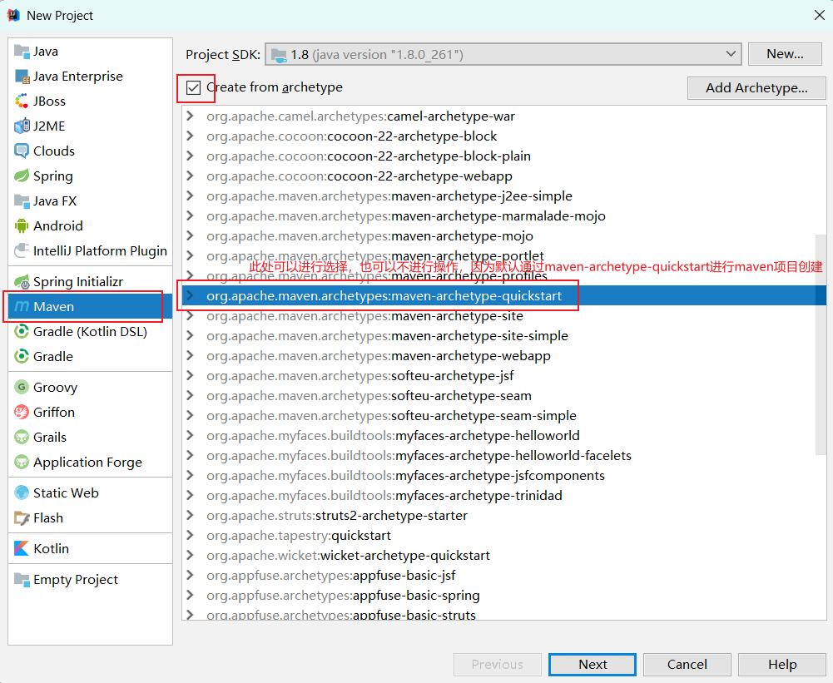Pick the Clouds speech-bubble icon
The height and width of the screenshot is (683, 833).
pyautogui.click(x=22, y=151)
